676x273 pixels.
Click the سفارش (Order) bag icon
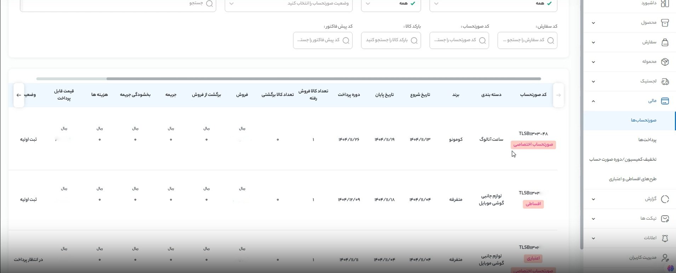click(x=665, y=42)
